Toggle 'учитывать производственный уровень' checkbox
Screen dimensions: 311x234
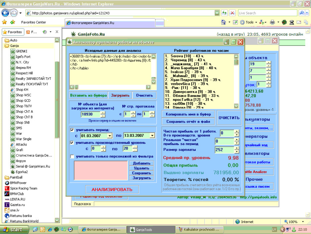pyautogui.click(x=72, y=143)
